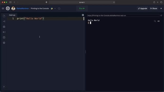164x92 pixels.
Task: Click the Replit logo icon
Action: coord(8,8)
